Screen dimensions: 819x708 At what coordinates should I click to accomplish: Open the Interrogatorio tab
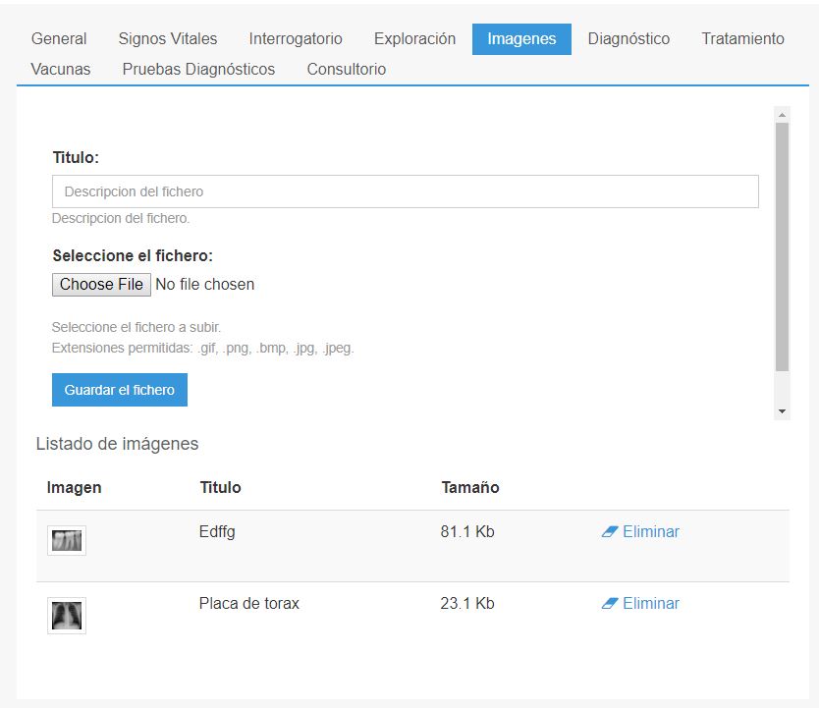click(296, 38)
